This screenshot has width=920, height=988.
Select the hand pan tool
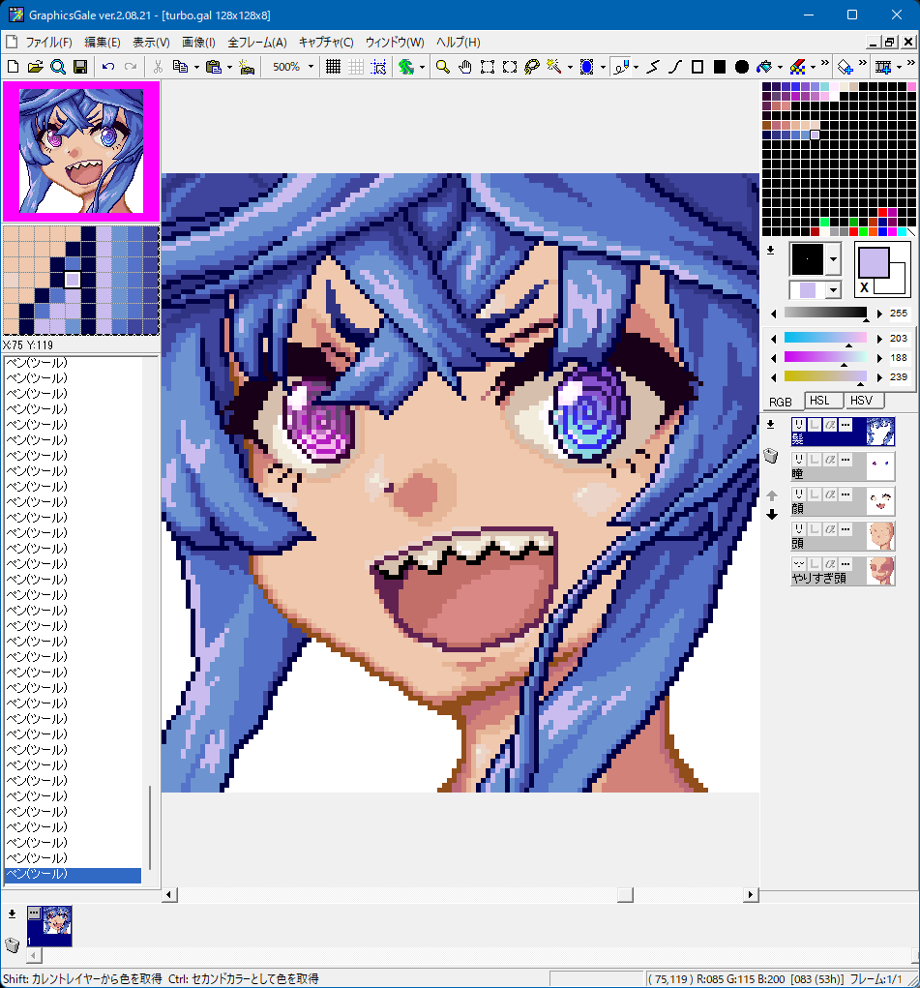pos(465,67)
